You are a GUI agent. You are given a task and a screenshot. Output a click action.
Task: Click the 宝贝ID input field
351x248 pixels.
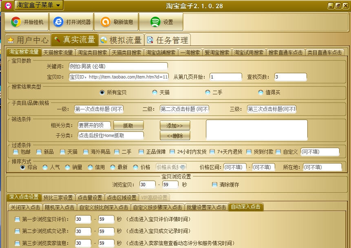(x=119, y=77)
